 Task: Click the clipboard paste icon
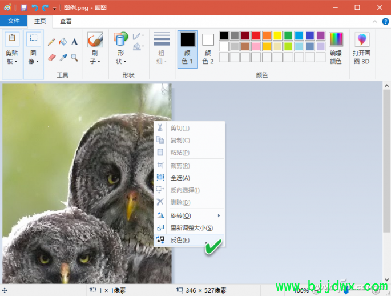[x=12, y=39]
